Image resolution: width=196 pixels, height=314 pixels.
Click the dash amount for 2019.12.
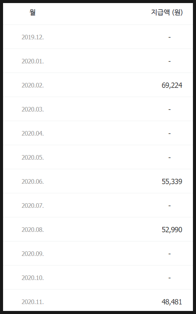click(x=170, y=37)
